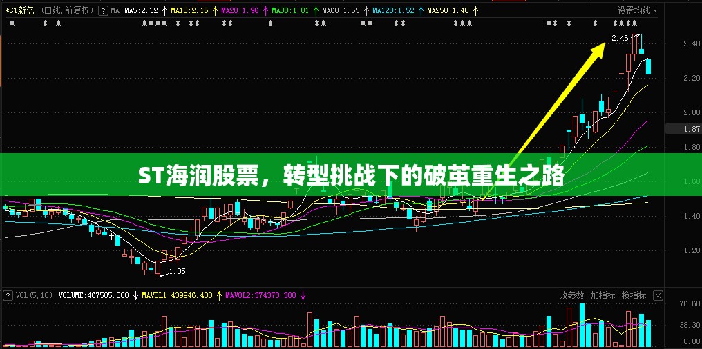Screen dimensions: 702x349
Task: Click the cyan up arrow after MA120:1.52
Action: point(420,10)
